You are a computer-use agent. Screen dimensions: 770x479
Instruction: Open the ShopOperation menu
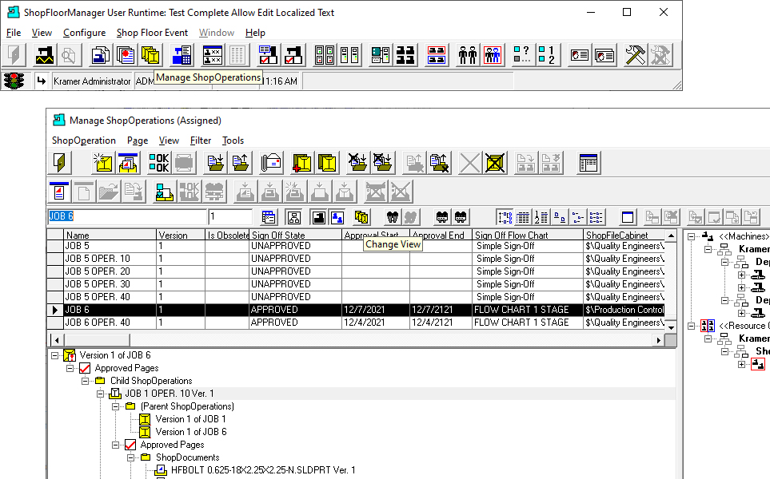point(84,141)
